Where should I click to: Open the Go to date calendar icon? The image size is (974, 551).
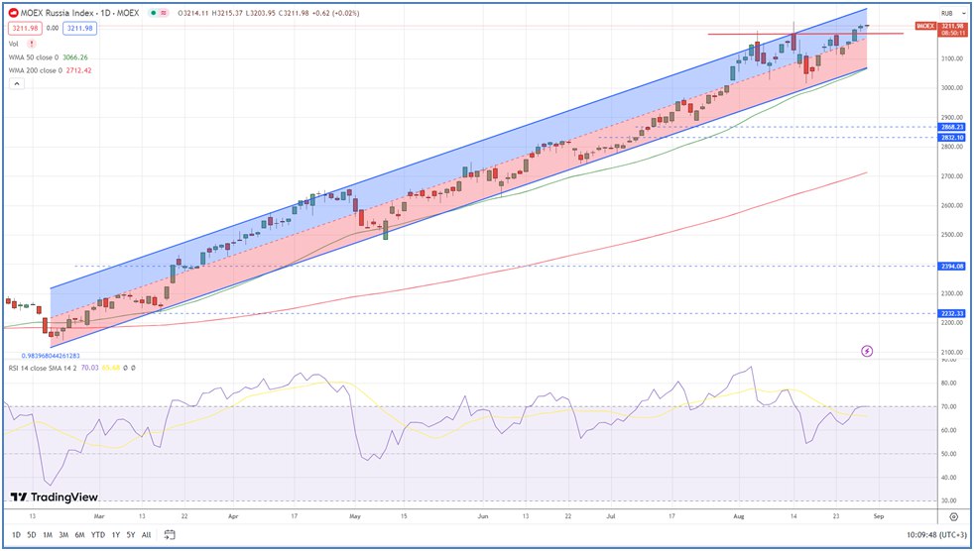click(170, 535)
